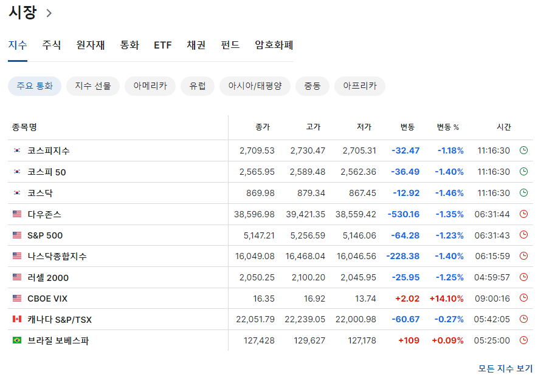Click the clock icon on the 러셀 2000 row

[x=523, y=277]
